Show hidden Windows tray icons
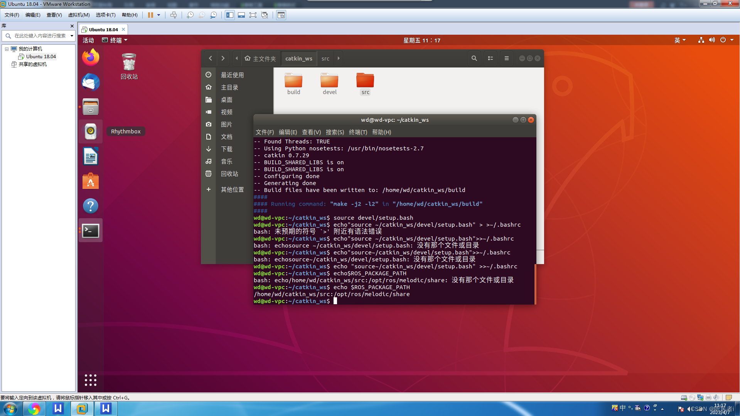The width and height of the screenshot is (740, 416). click(x=662, y=409)
